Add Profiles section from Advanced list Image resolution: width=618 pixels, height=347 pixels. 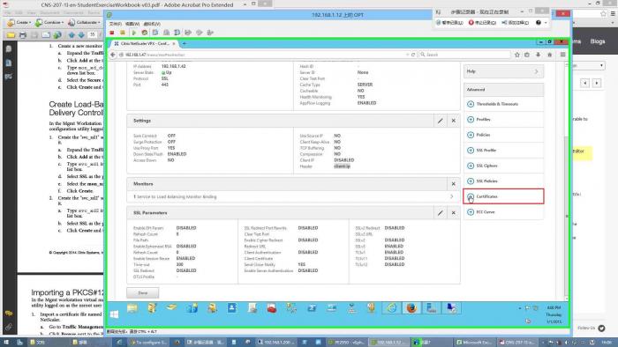point(503,120)
